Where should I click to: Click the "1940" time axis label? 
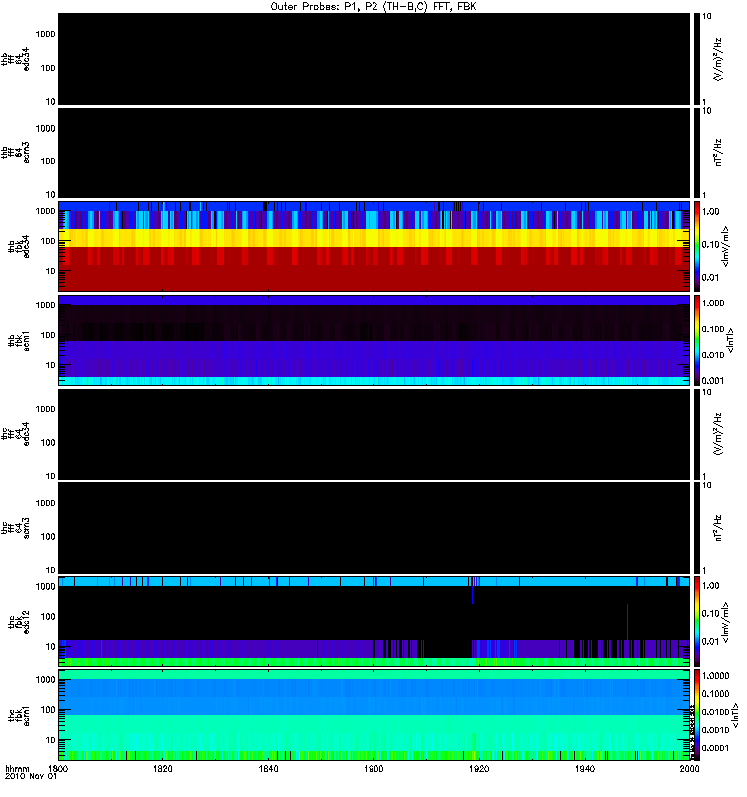585,768
